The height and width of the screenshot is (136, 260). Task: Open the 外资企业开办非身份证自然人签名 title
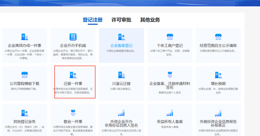tap(121, 123)
